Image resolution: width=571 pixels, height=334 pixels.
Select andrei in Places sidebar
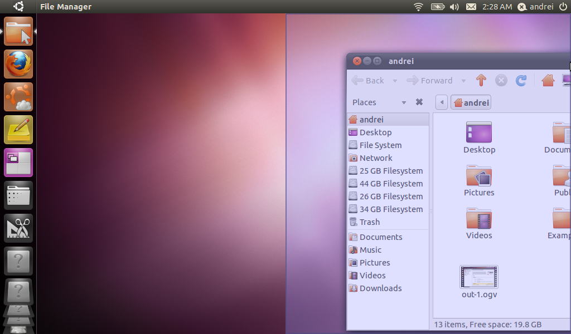[x=388, y=120]
